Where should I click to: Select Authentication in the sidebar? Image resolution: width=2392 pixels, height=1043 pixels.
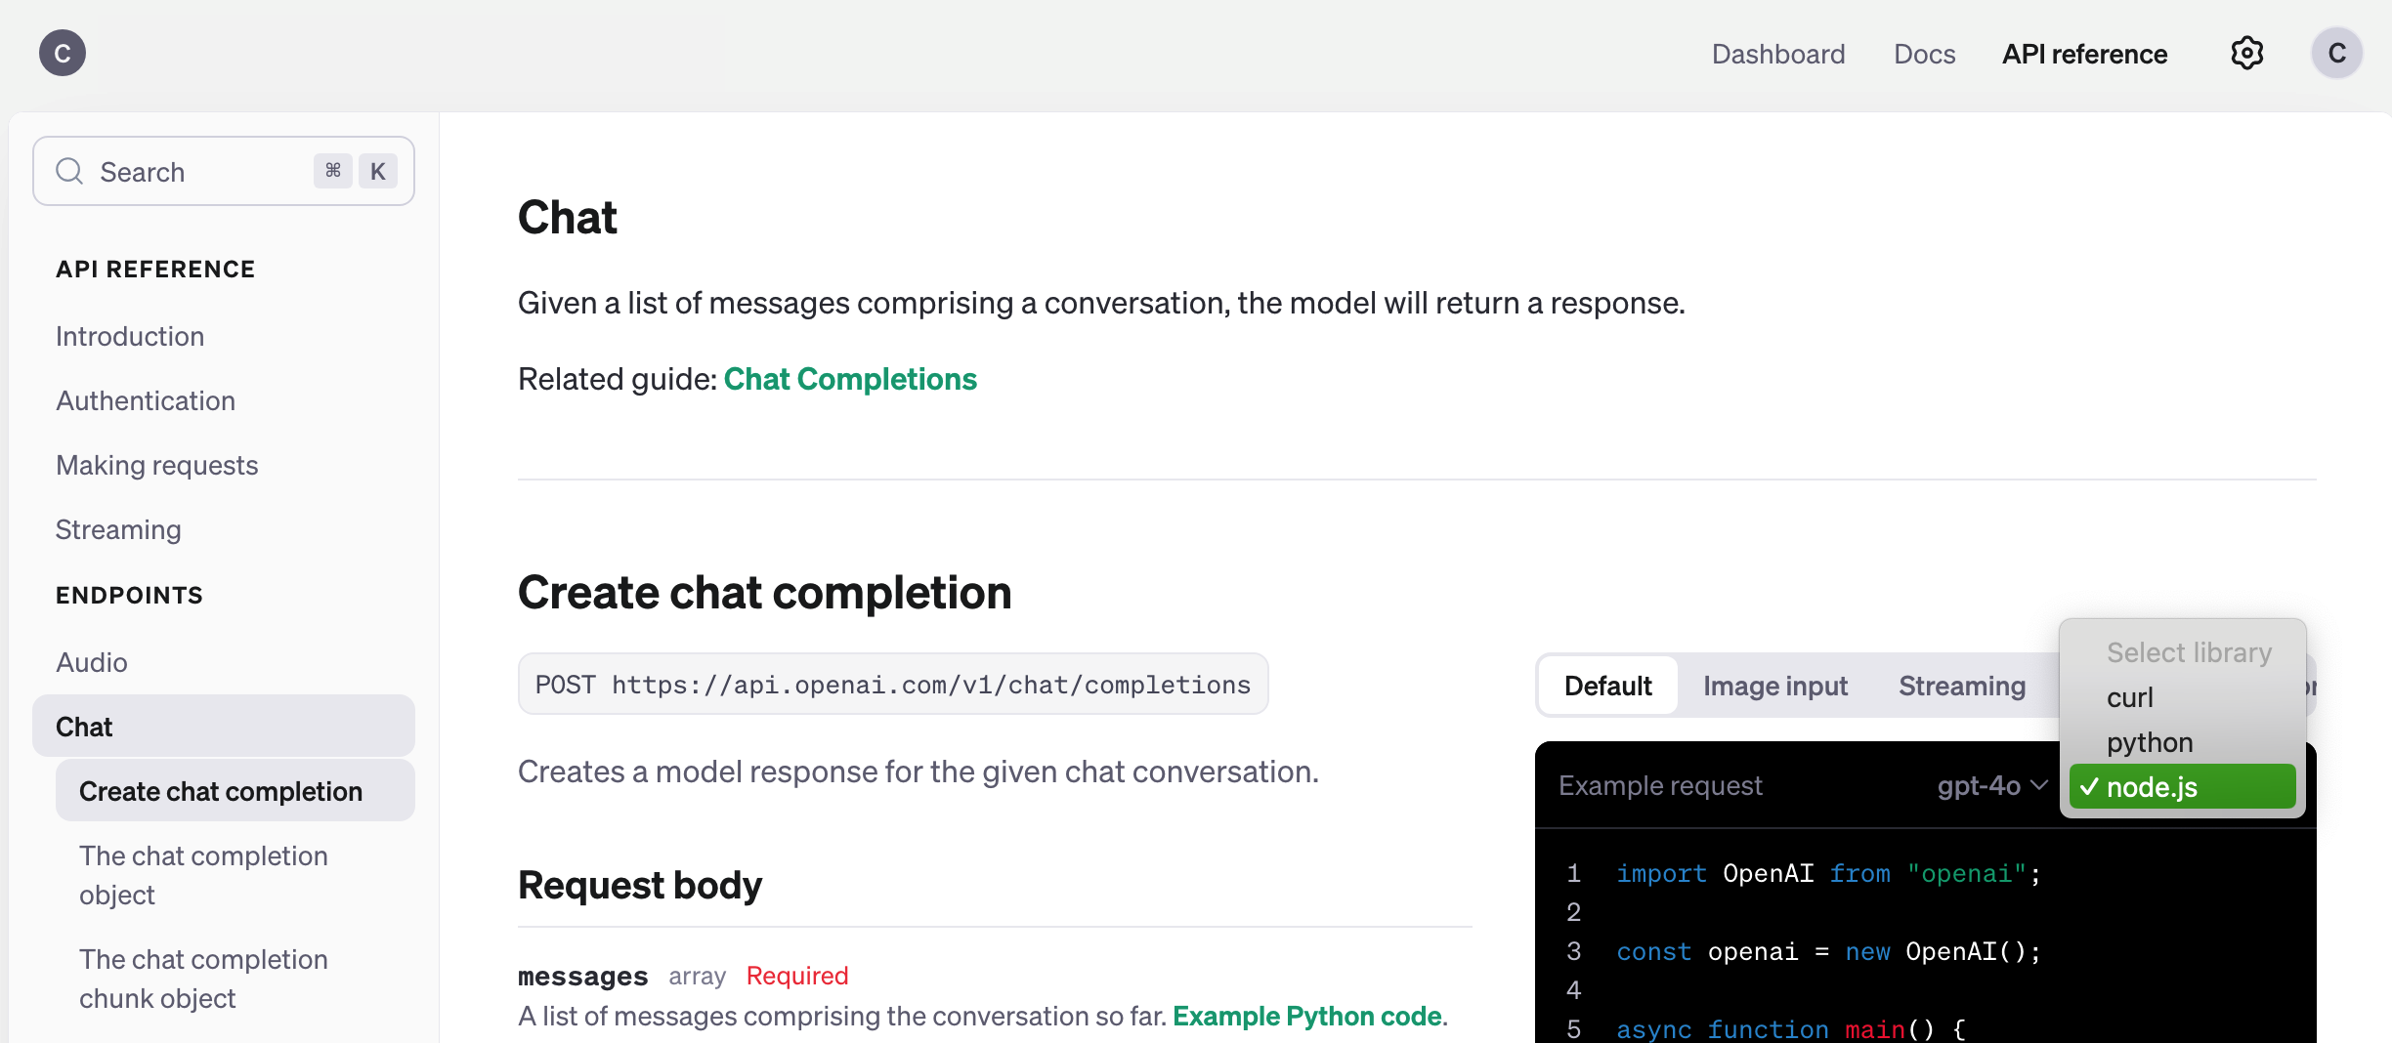[146, 400]
